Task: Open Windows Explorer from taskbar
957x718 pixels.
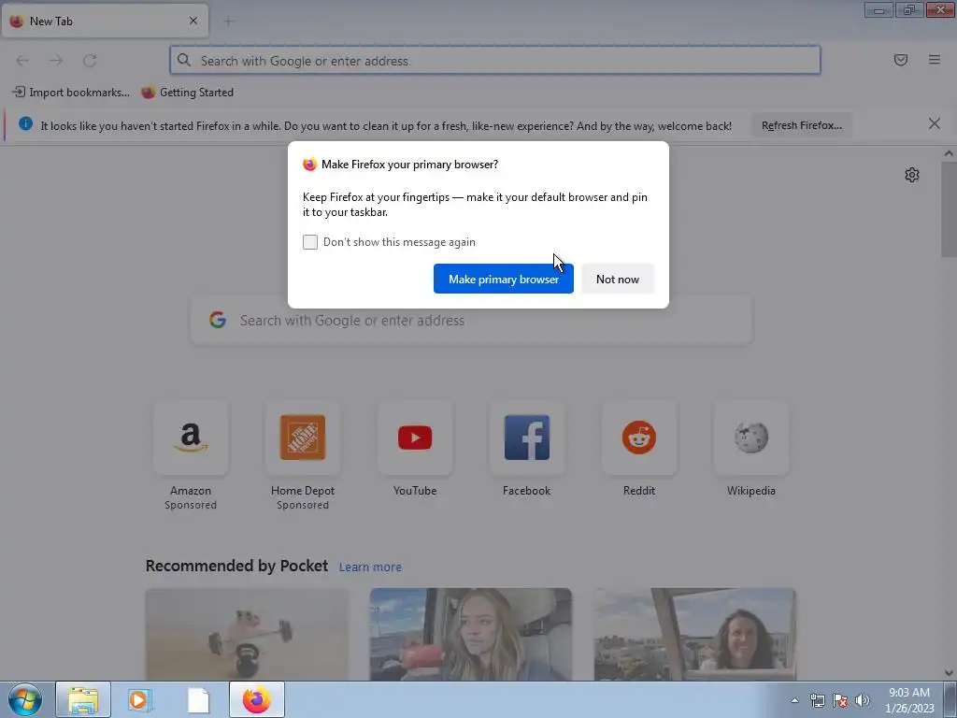Action: 83,699
